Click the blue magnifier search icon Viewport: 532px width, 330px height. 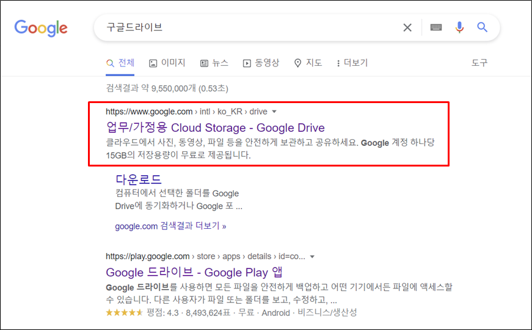click(x=482, y=27)
